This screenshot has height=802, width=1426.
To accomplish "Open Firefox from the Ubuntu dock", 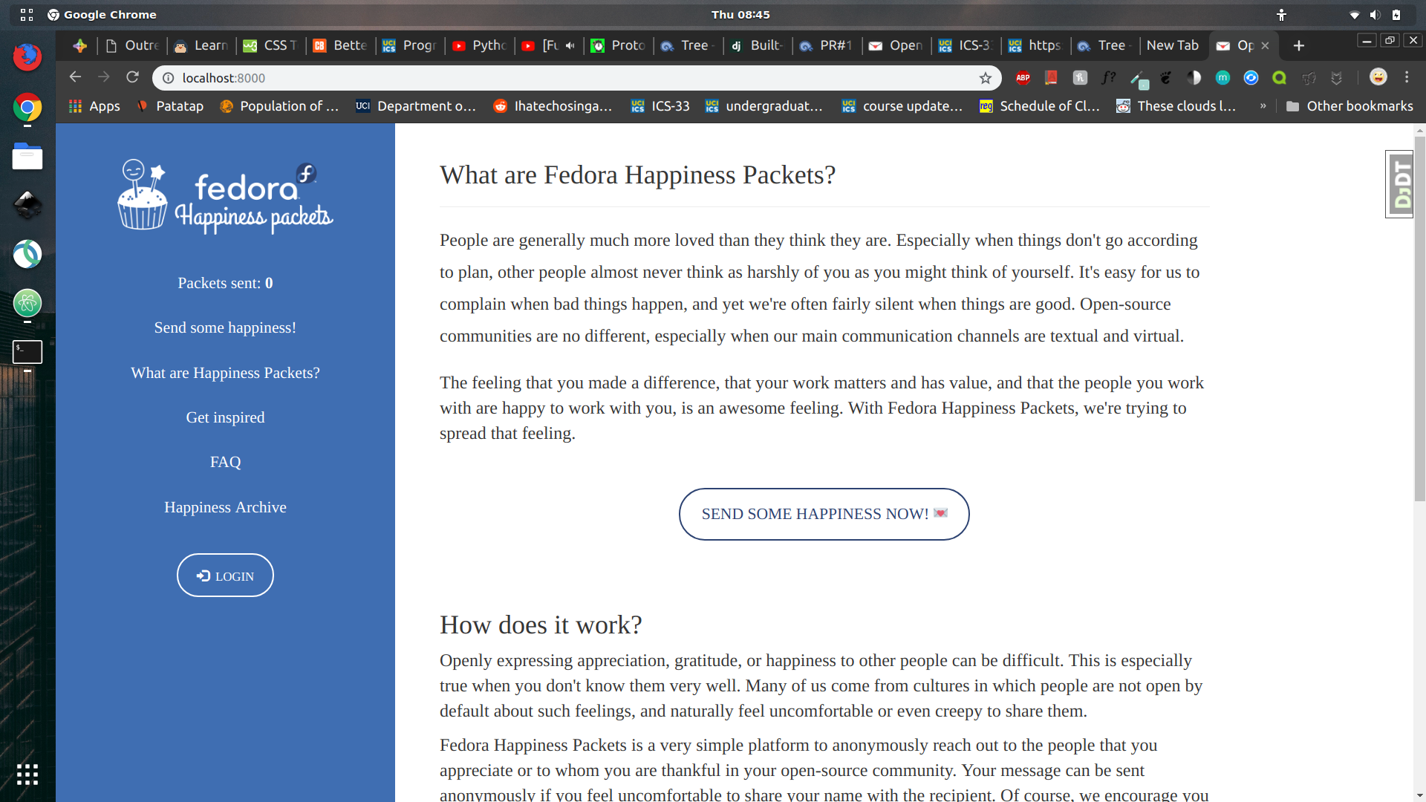I will tap(27, 57).
